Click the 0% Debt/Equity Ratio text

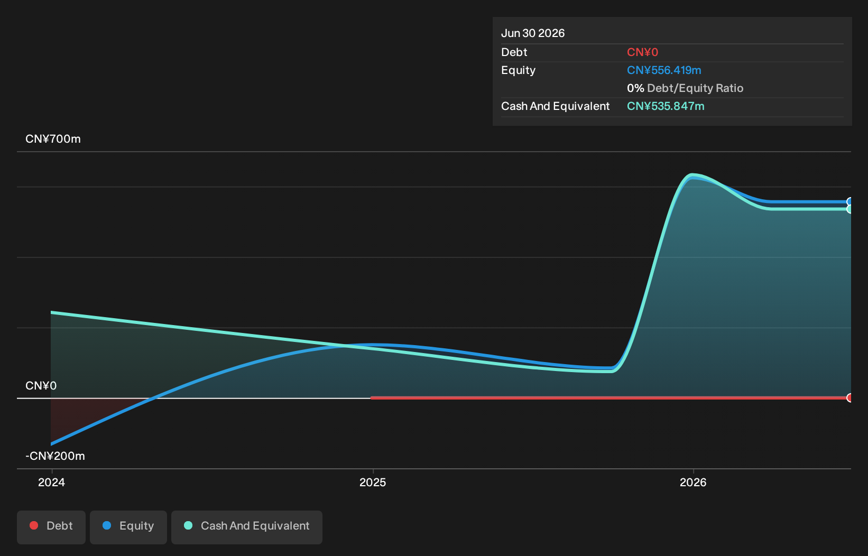click(x=685, y=88)
